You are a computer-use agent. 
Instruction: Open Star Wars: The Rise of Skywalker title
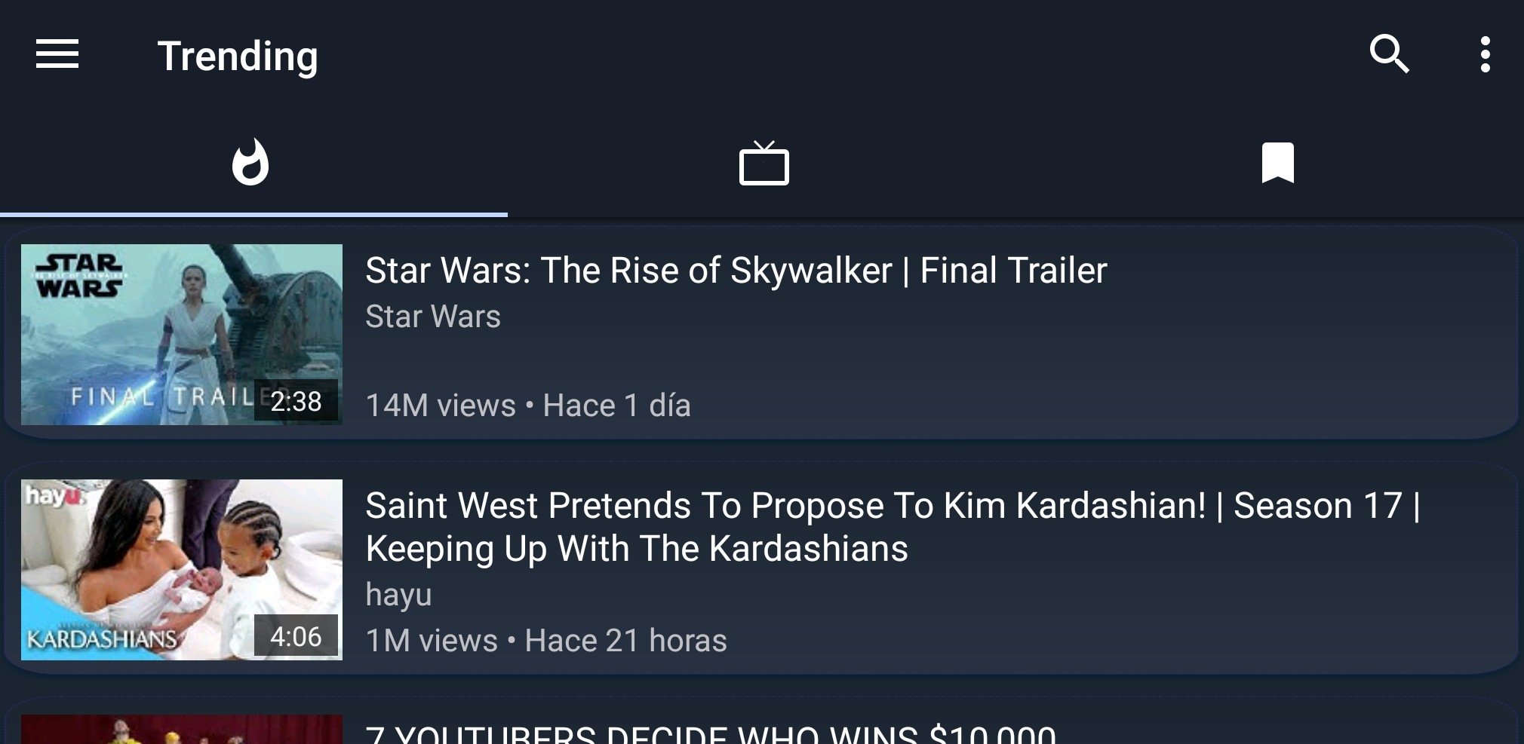coord(736,271)
